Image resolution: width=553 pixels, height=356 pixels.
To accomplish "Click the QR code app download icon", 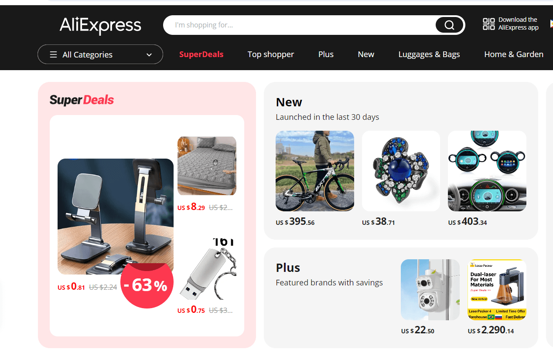I will point(489,24).
